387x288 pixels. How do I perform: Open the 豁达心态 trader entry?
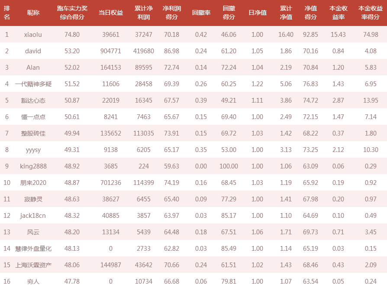point(33,100)
